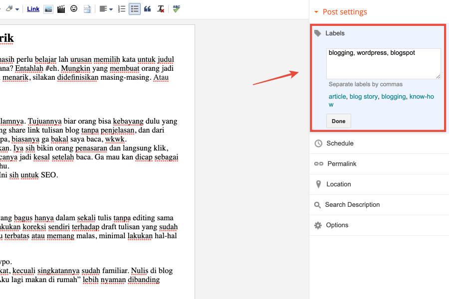Open the Location settings section

tap(379, 184)
